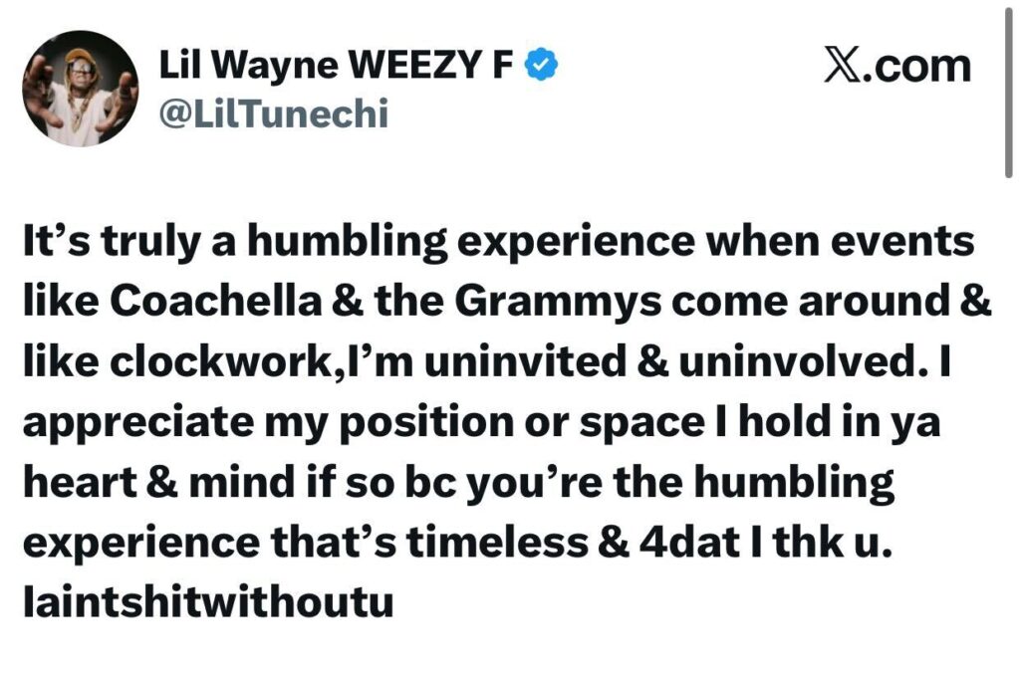Click the X.com source label
This screenshot has width=1020, height=676.
[x=898, y=66]
